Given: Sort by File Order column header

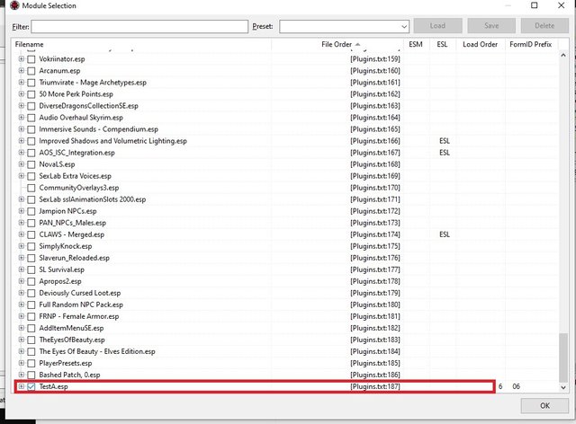Looking at the screenshot, I should coord(337,44).
